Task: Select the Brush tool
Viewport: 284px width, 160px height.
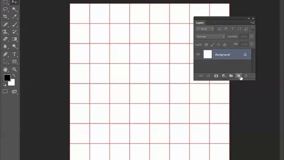Action: tap(14, 24)
